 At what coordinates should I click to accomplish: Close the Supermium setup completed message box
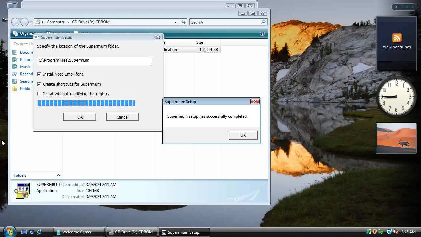coord(255,102)
